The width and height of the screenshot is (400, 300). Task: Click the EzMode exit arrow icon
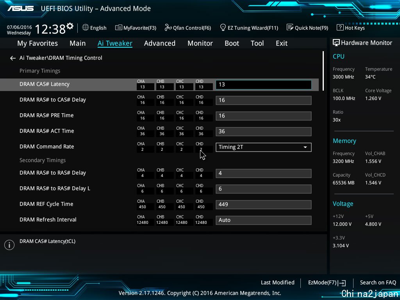(342, 283)
